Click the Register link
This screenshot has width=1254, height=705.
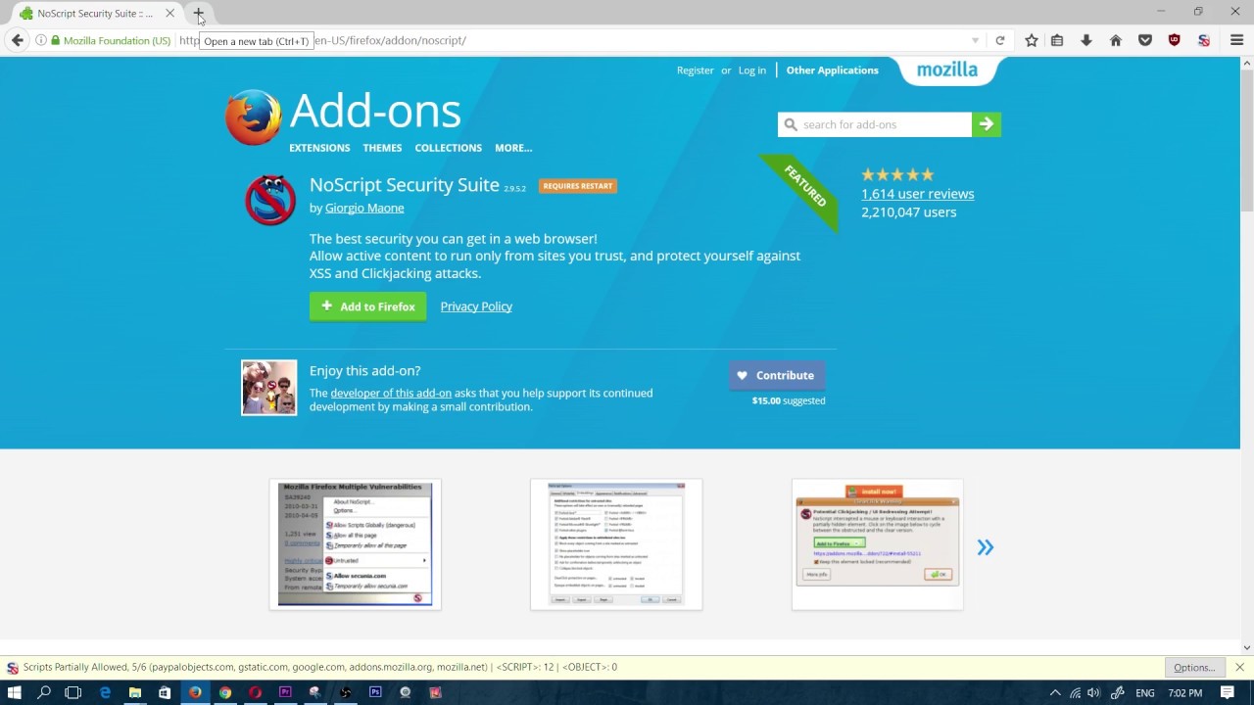pyautogui.click(x=696, y=70)
